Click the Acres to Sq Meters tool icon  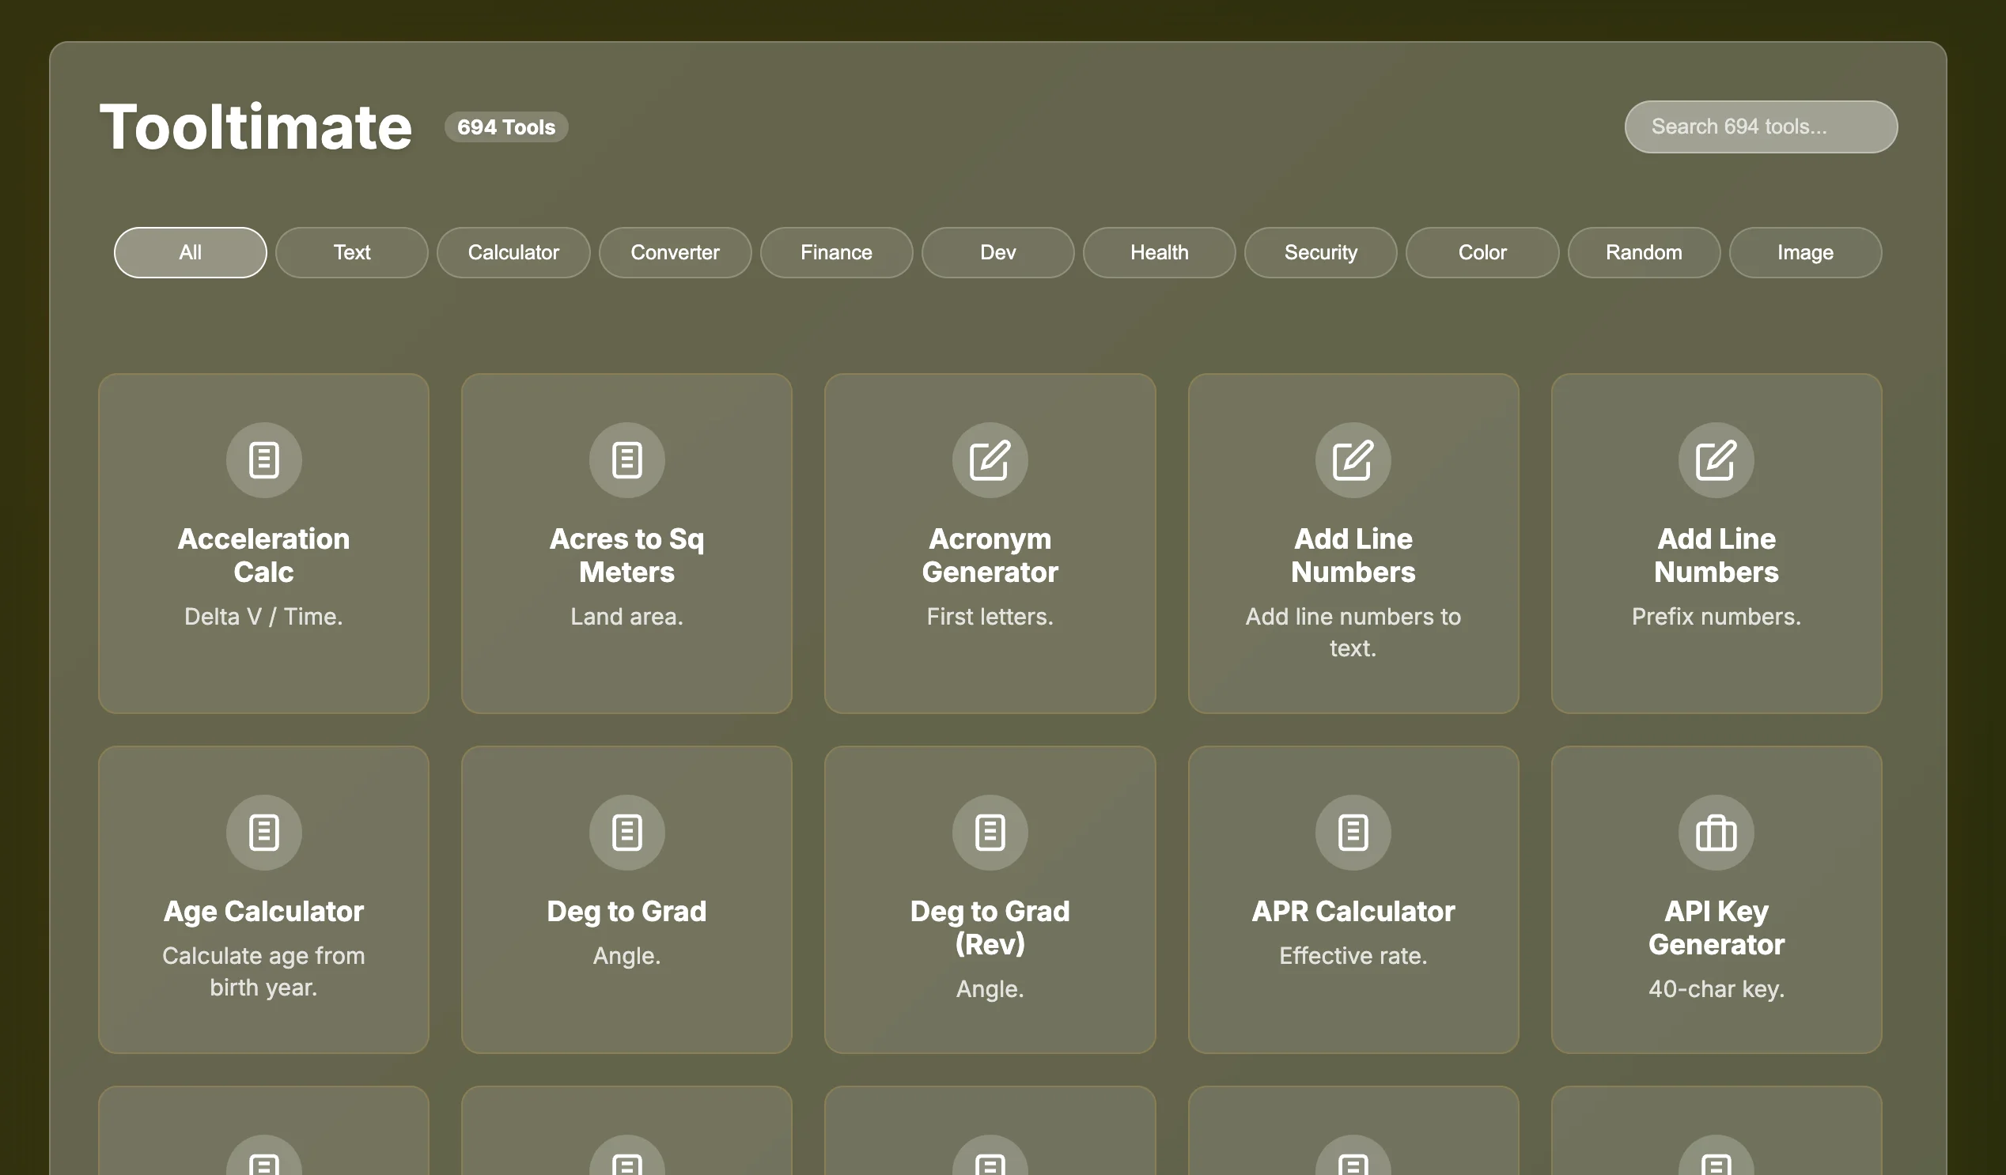[626, 460]
